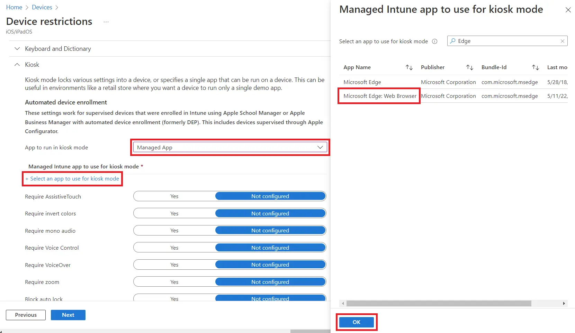575x333 pixels.
Task: Click Select an app to use for kiosk mode
Action: (x=72, y=179)
